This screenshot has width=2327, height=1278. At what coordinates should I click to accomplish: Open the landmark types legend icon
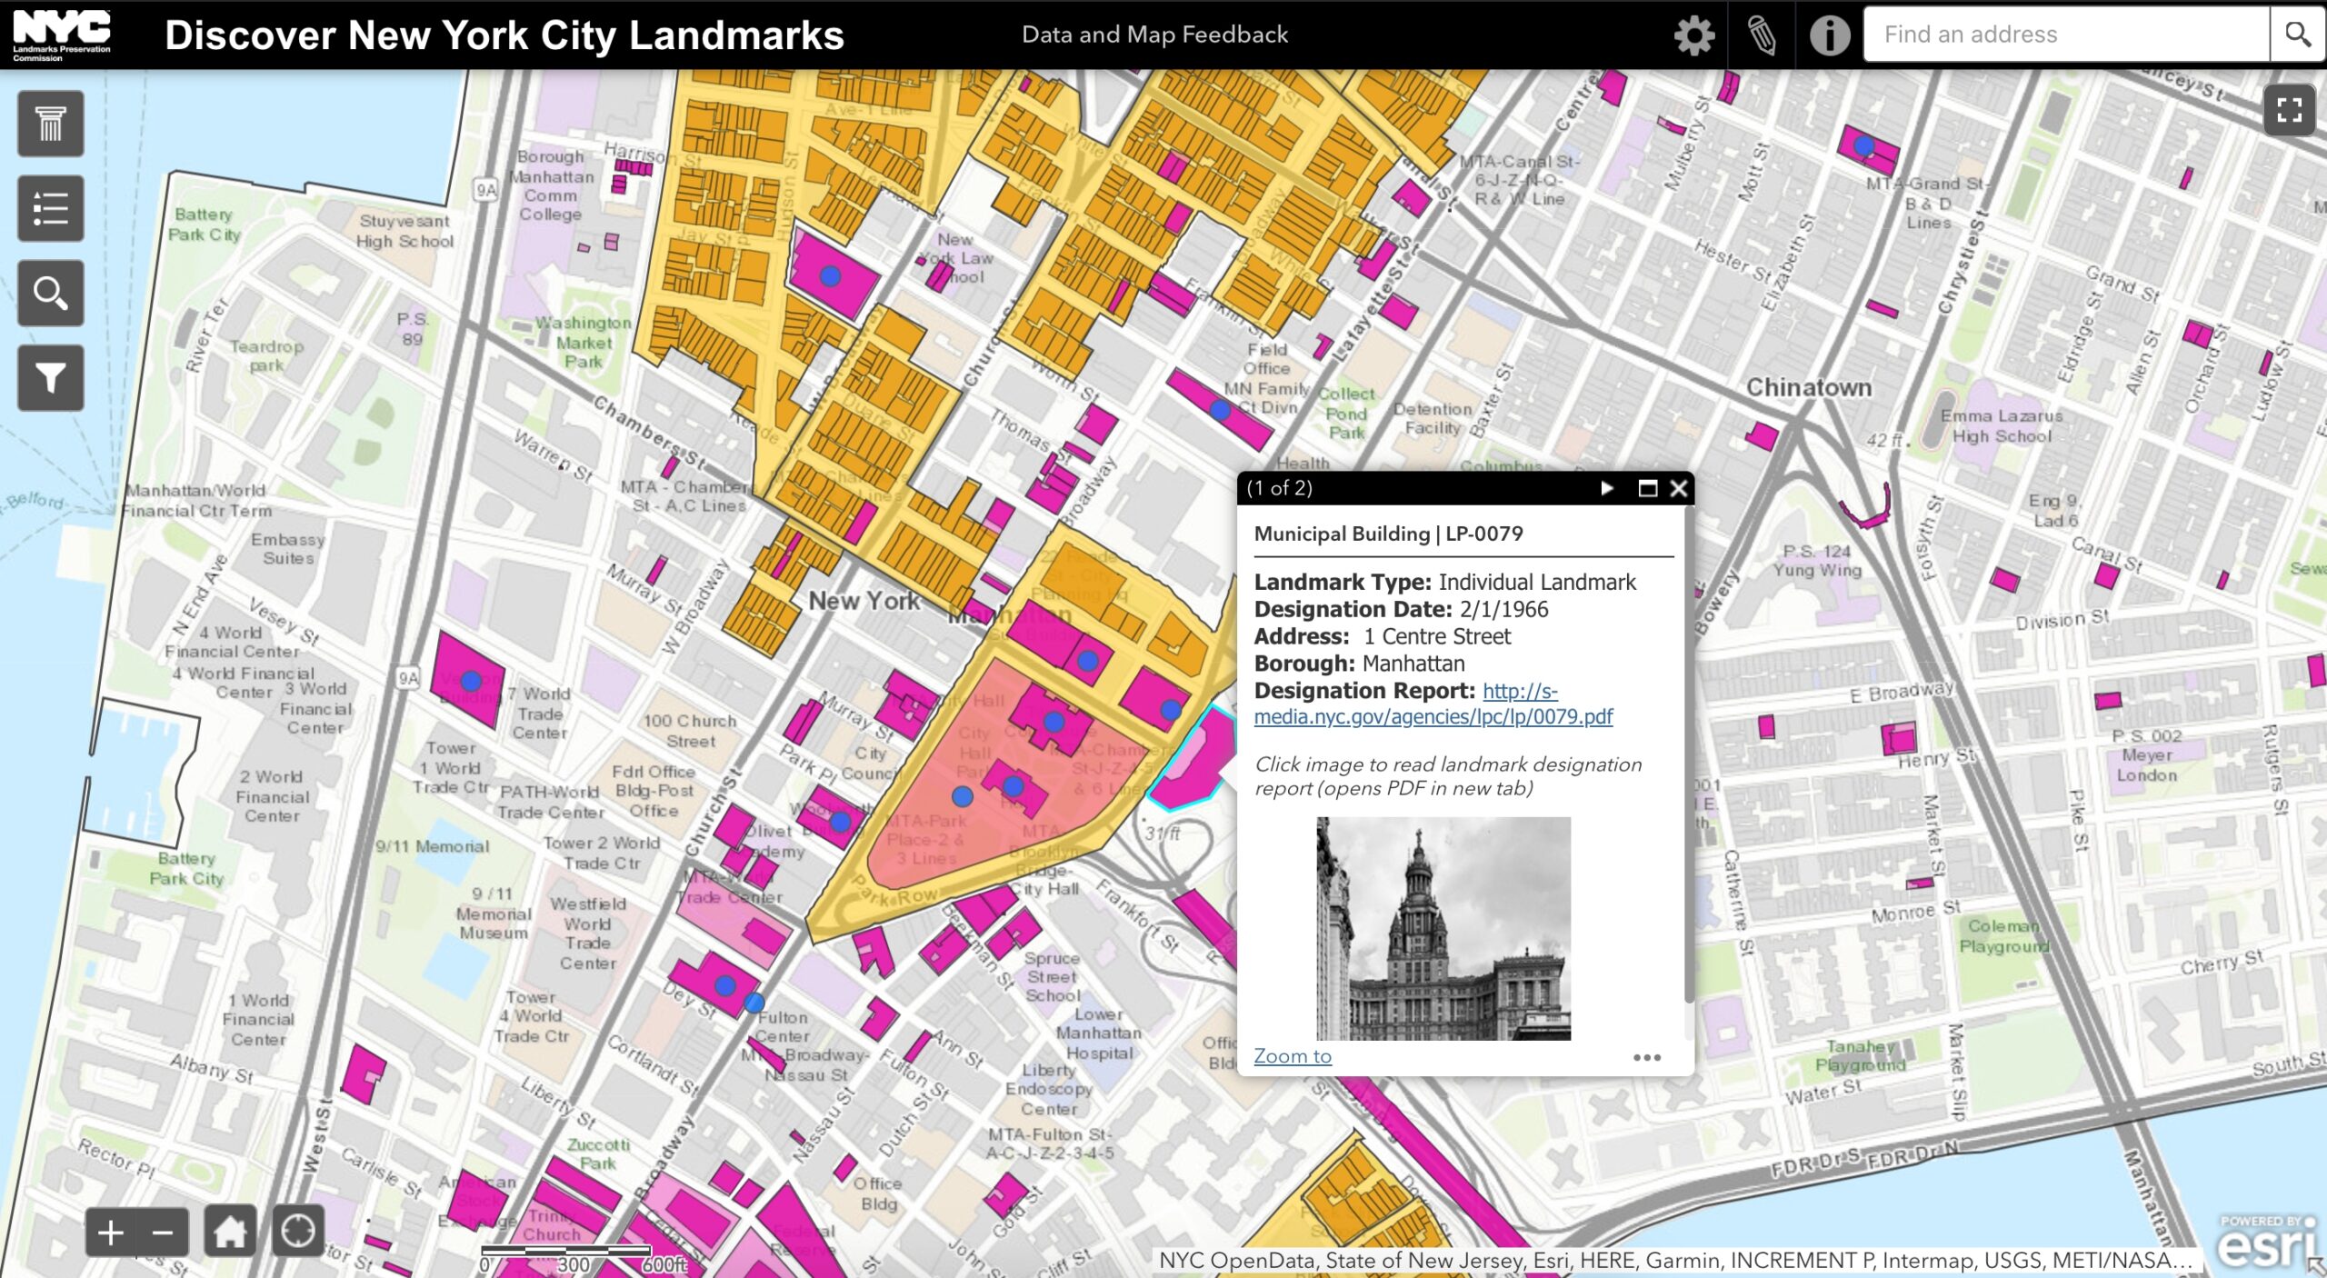pos(50,123)
